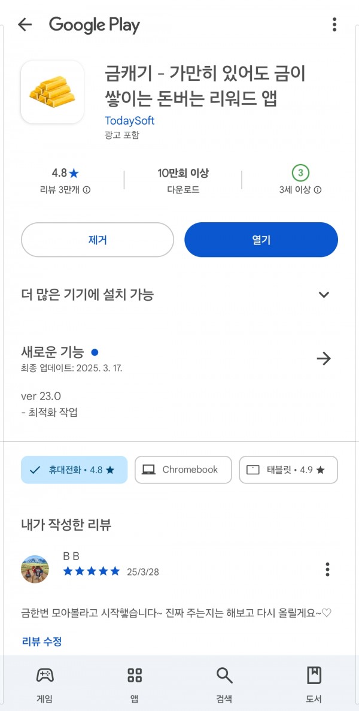This screenshot has height=711, width=359.
Task: Tap the age rating 3 badge
Action: tap(300, 173)
